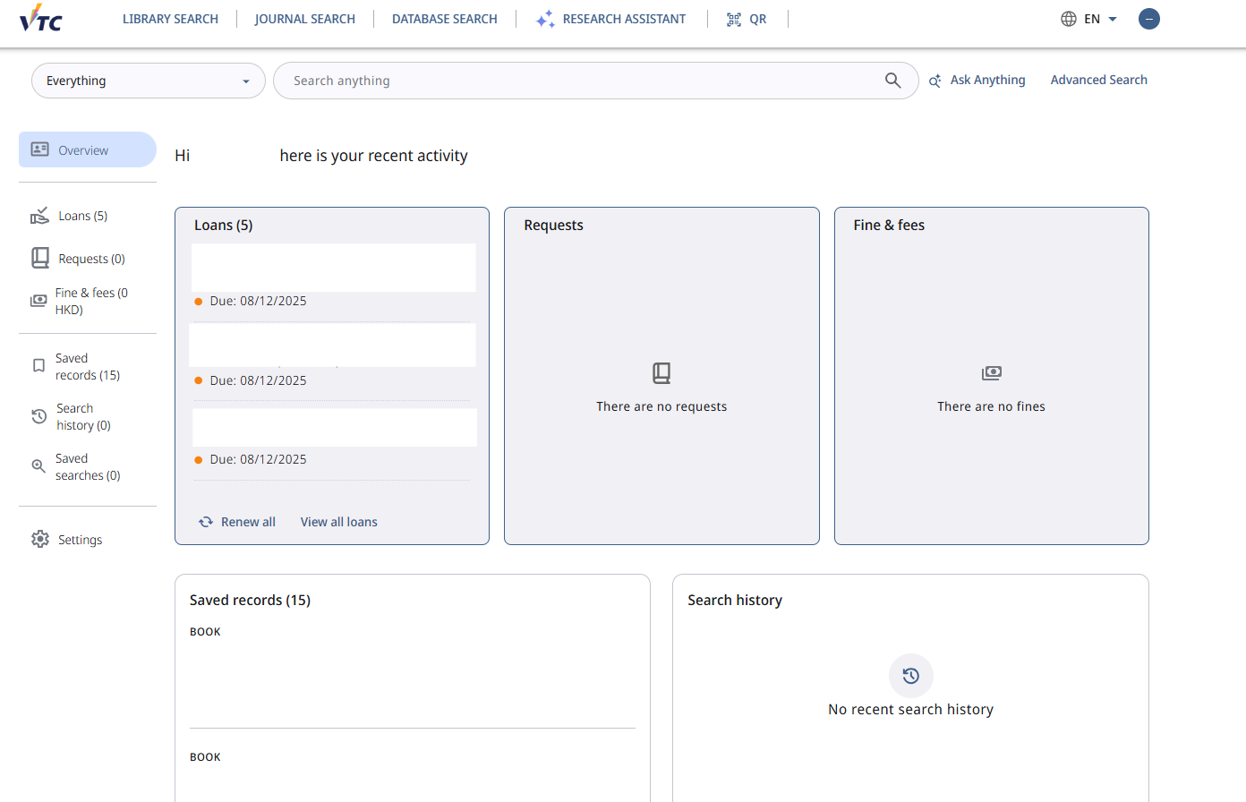Select the Overview sidebar tab
Screen dimensions: 1246x802
[88, 150]
